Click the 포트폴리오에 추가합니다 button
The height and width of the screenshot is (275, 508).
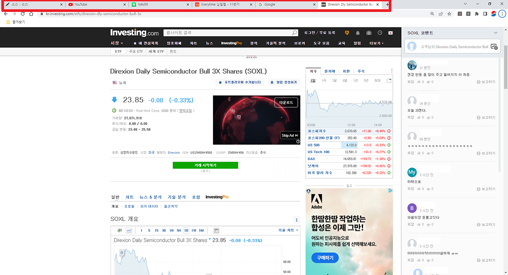click(240, 82)
